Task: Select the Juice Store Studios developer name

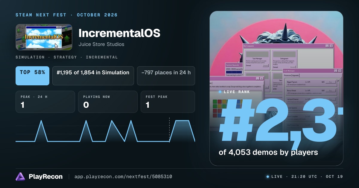Action: point(101,44)
